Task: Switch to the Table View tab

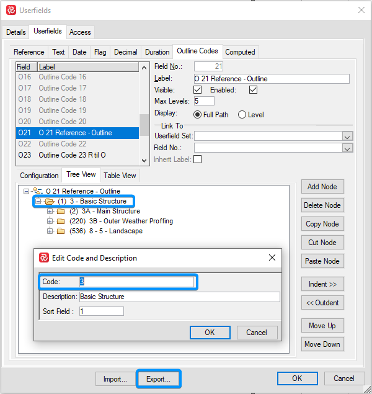Action: pos(120,176)
